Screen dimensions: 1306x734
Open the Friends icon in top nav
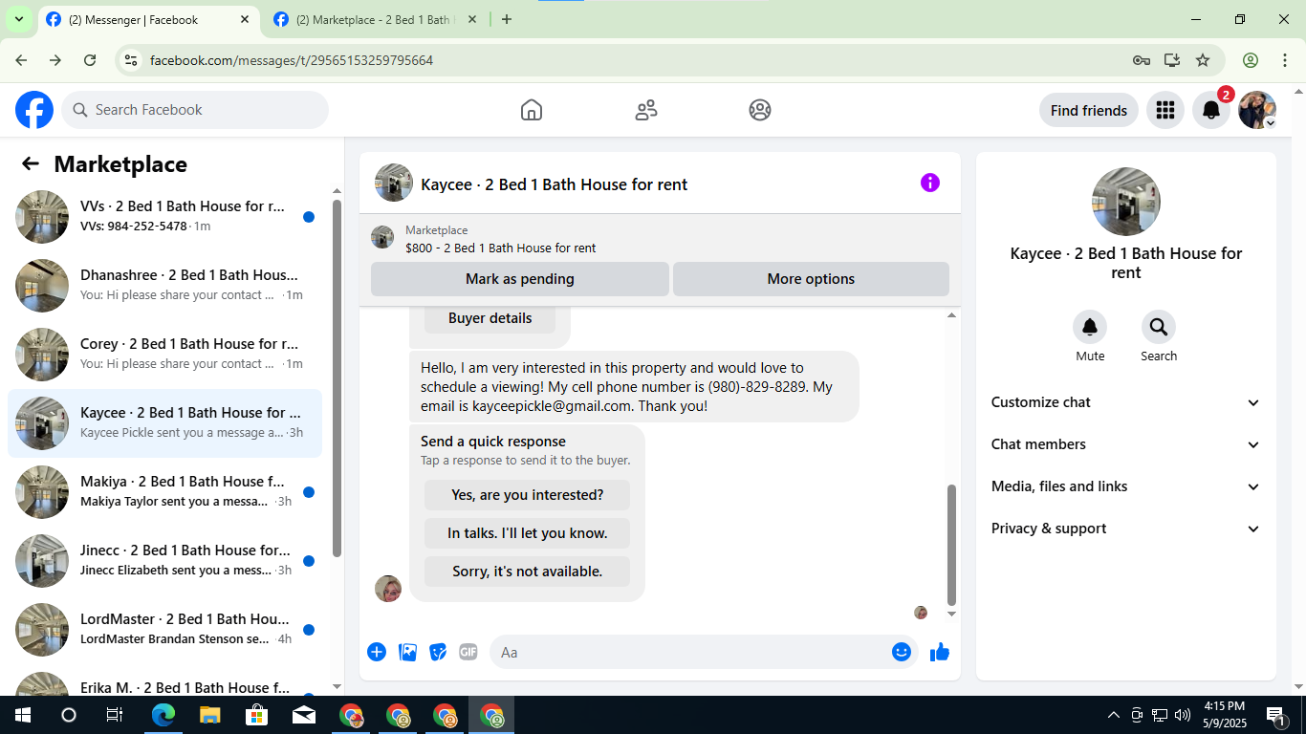tap(646, 110)
